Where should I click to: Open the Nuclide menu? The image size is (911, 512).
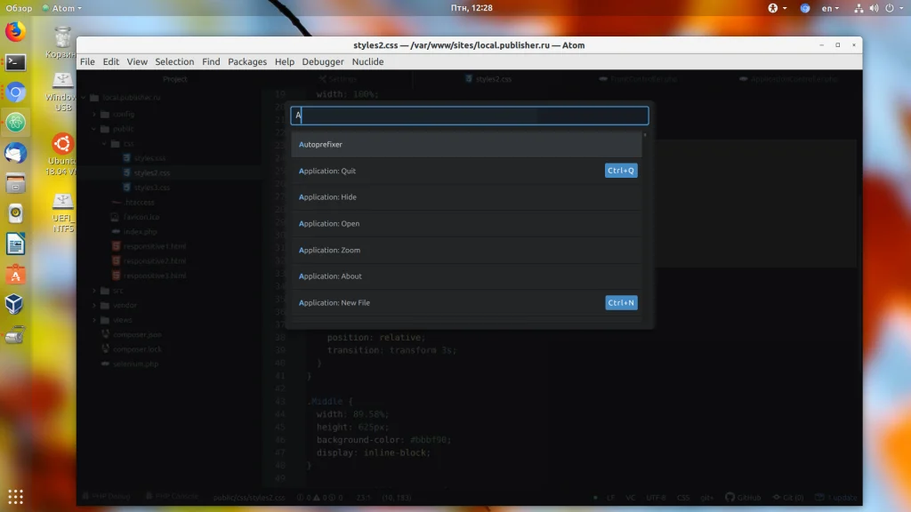367,61
